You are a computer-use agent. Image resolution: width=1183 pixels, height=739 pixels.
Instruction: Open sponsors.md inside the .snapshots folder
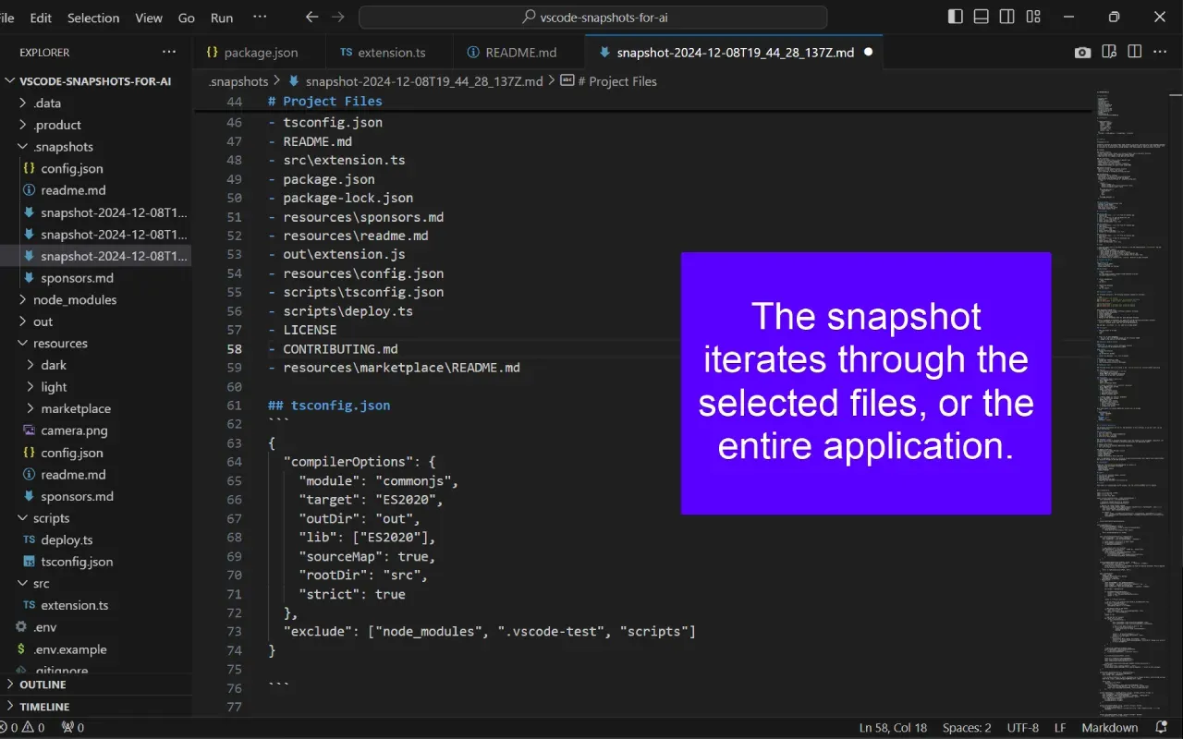tap(77, 278)
